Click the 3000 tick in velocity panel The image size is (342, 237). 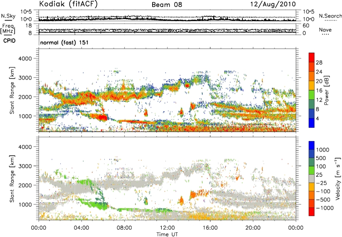(25, 166)
